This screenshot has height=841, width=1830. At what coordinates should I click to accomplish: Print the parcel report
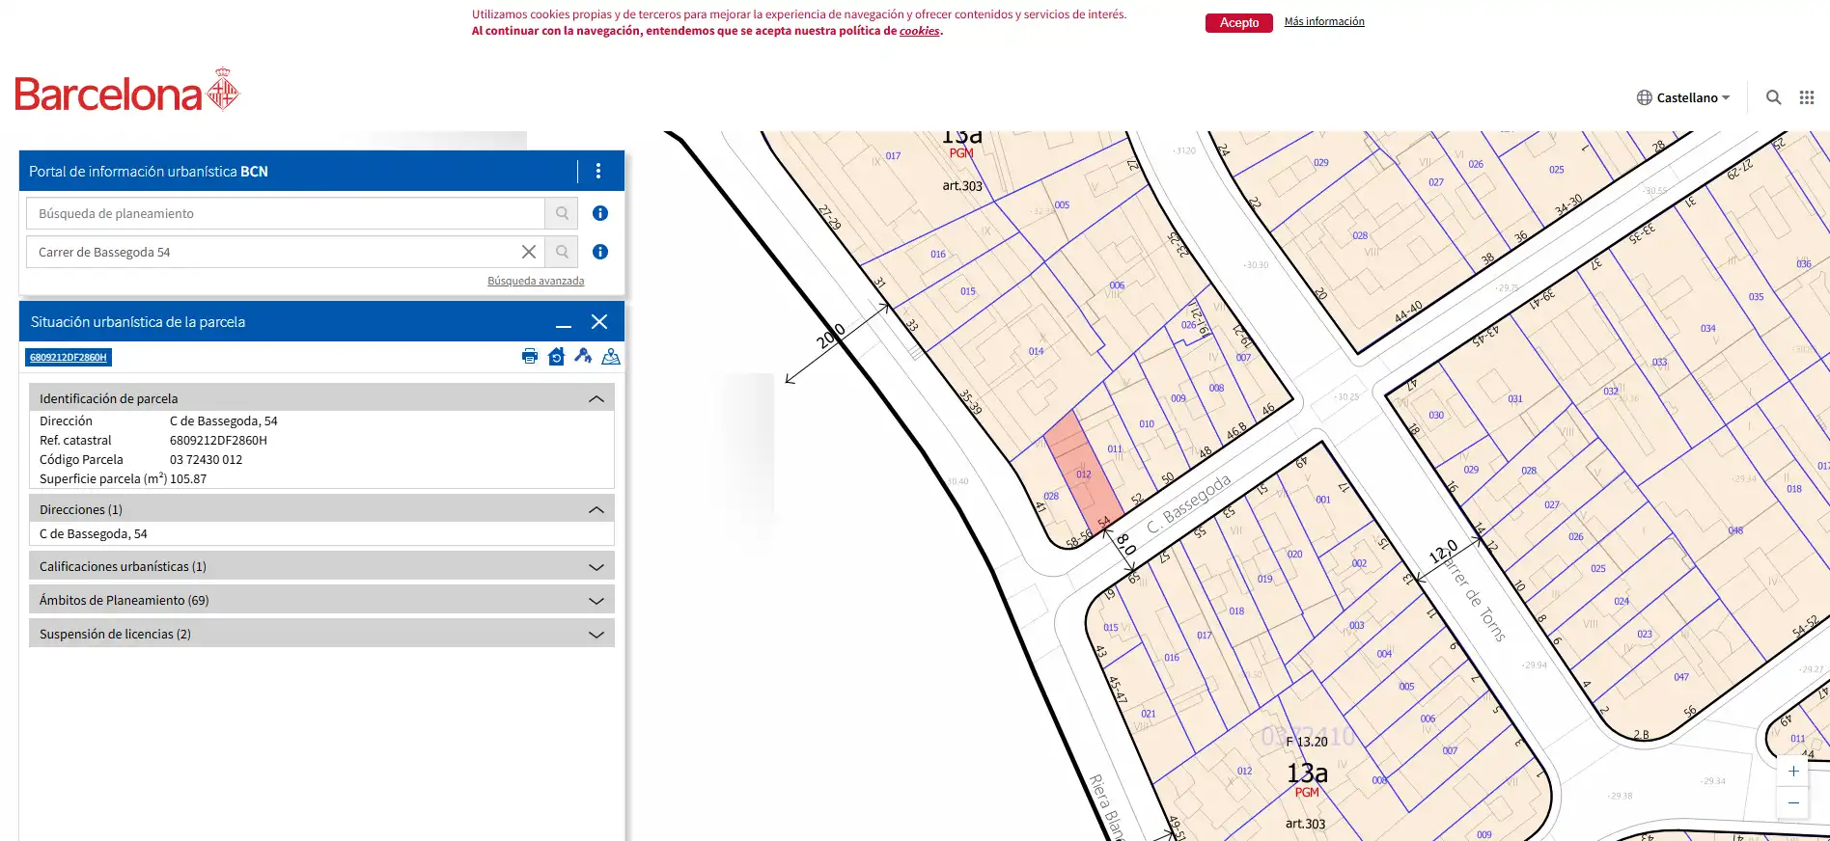530,357
